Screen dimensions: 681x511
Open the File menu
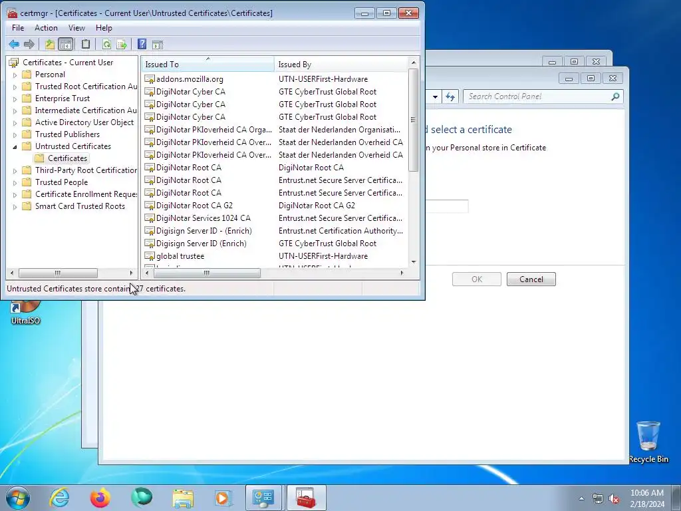point(18,28)
